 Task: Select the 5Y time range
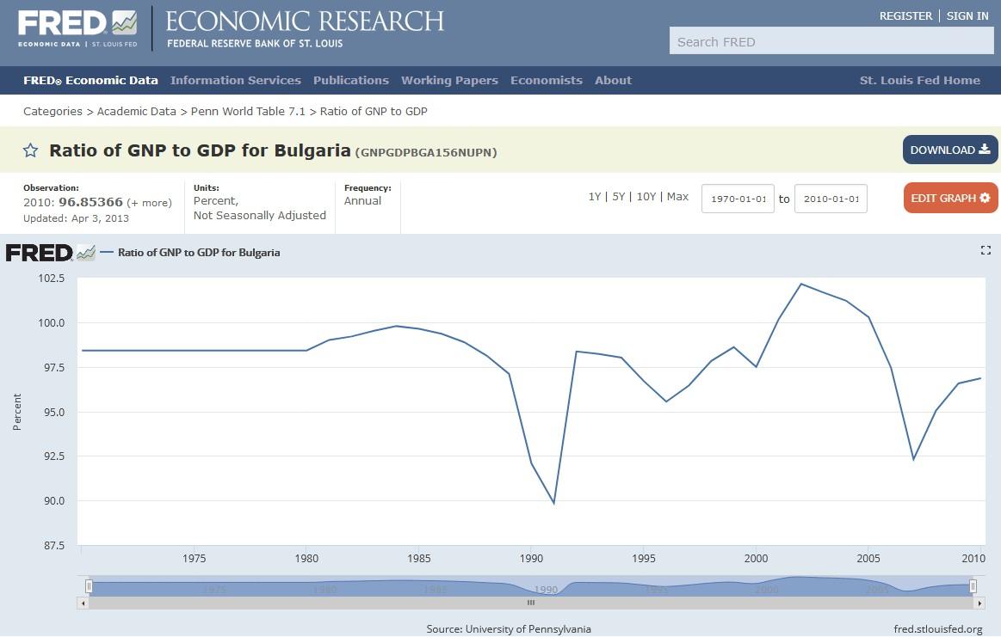tap(618, 197)
